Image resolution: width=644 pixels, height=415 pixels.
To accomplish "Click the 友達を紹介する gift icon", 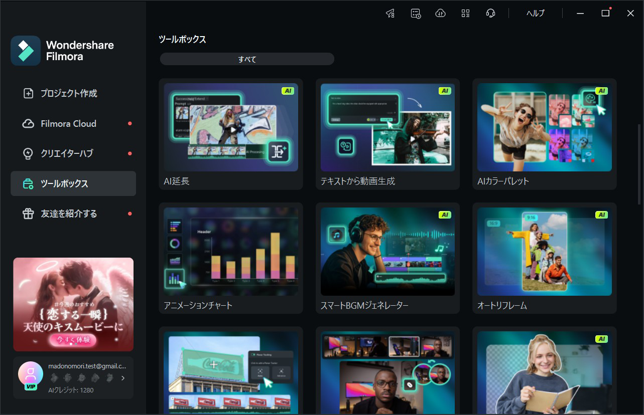I will pos(28,214).
